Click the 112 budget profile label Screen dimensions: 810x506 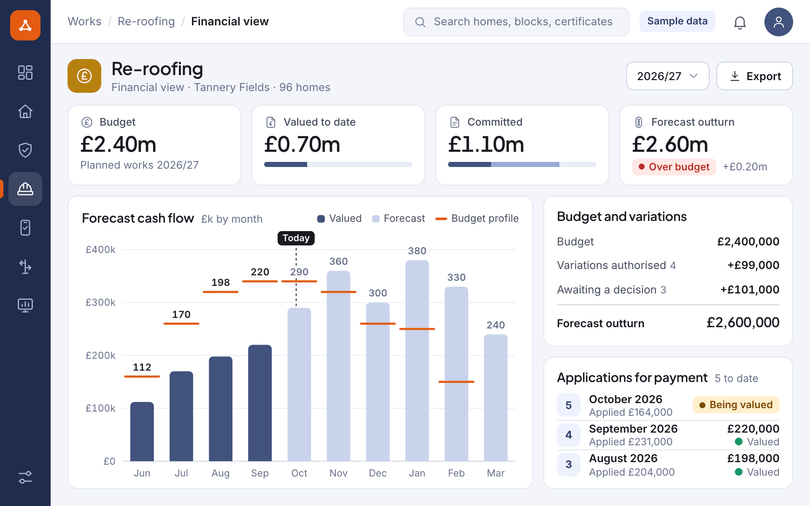(x=142, y=367)
